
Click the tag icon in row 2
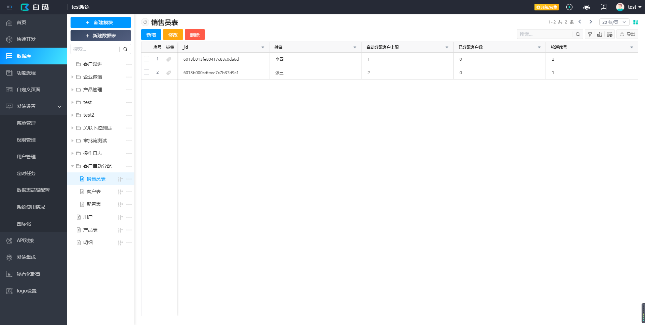169,73
